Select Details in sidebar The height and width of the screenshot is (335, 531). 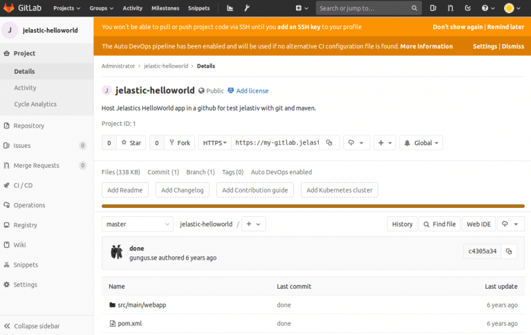click(47, 71)
